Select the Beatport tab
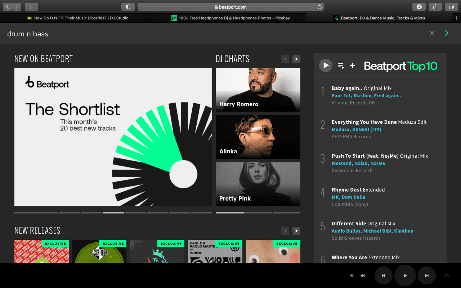The image size is (461, 288). (x=379, y=18)
